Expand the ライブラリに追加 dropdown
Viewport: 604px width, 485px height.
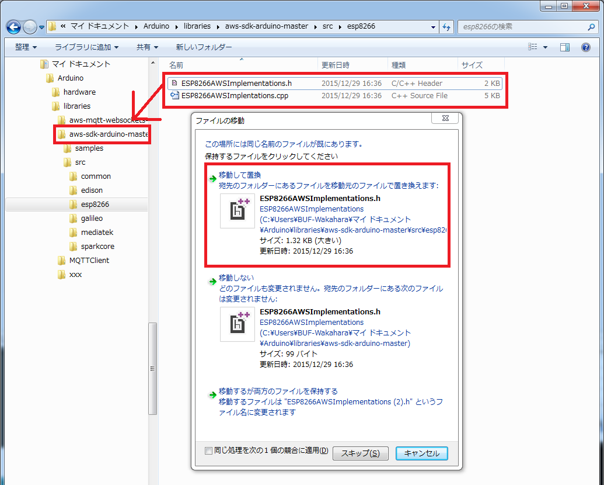click(x=86, y=47)
